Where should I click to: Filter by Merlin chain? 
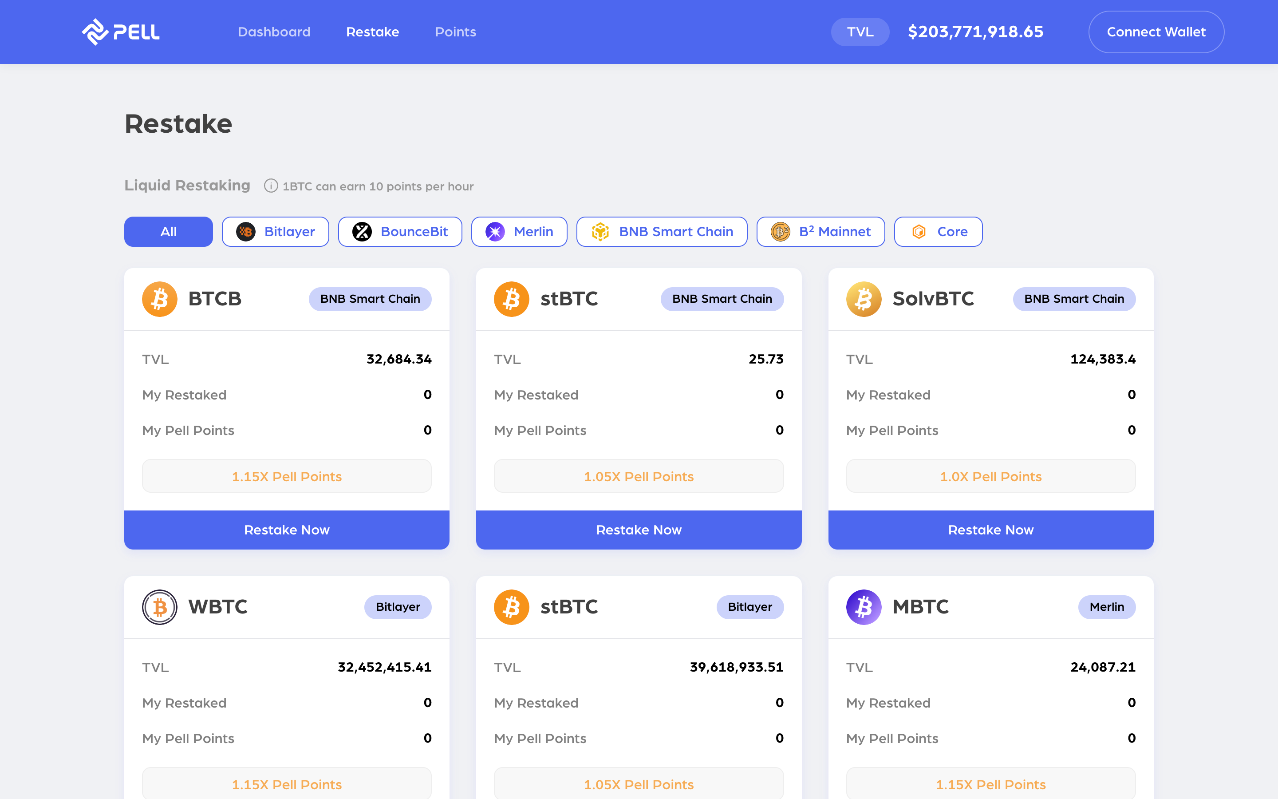pos(519,231)
